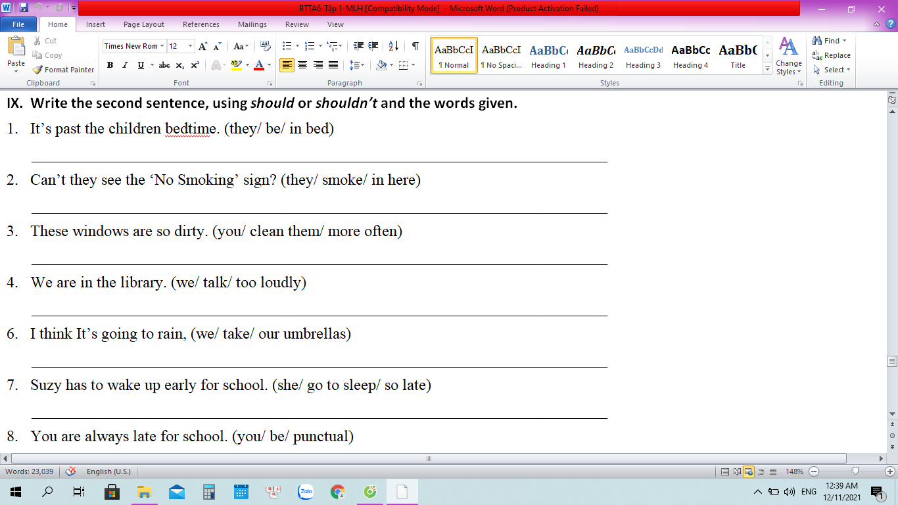Switch to Web Layout view
Viewport: 898px width, 505px height.
749,471
